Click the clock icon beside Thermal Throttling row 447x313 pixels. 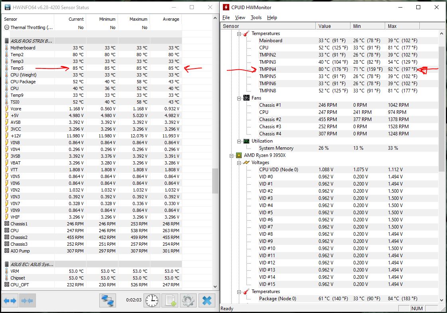tap(7, 27)
